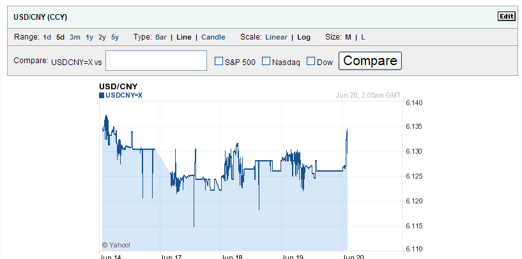This screenshot has width=522, height=259.
Task: Change range to 5y
Action: [x=115, y=37]
